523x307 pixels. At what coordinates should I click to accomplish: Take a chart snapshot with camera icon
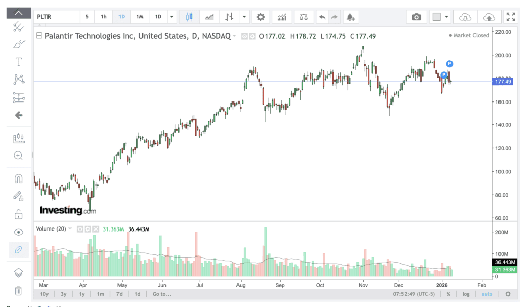pos(417,17)
